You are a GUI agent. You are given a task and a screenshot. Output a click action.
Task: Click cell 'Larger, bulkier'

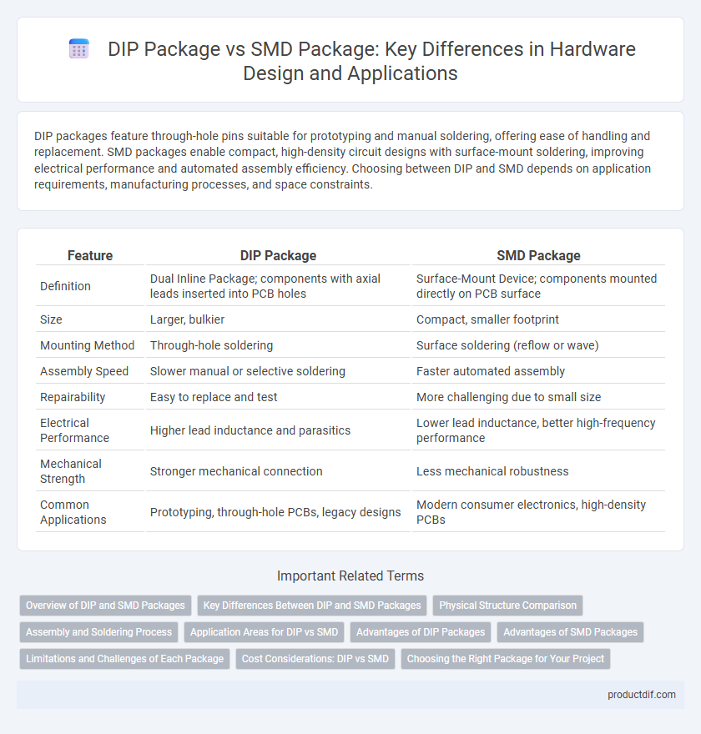(x=187, y=319)
